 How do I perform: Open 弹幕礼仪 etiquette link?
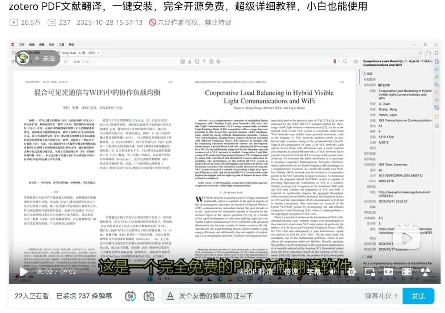coord(381,296)
